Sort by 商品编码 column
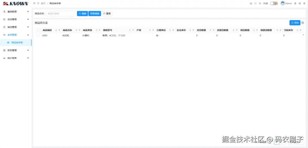The width and height of the screenshot is (308, 148). [56, 30]
